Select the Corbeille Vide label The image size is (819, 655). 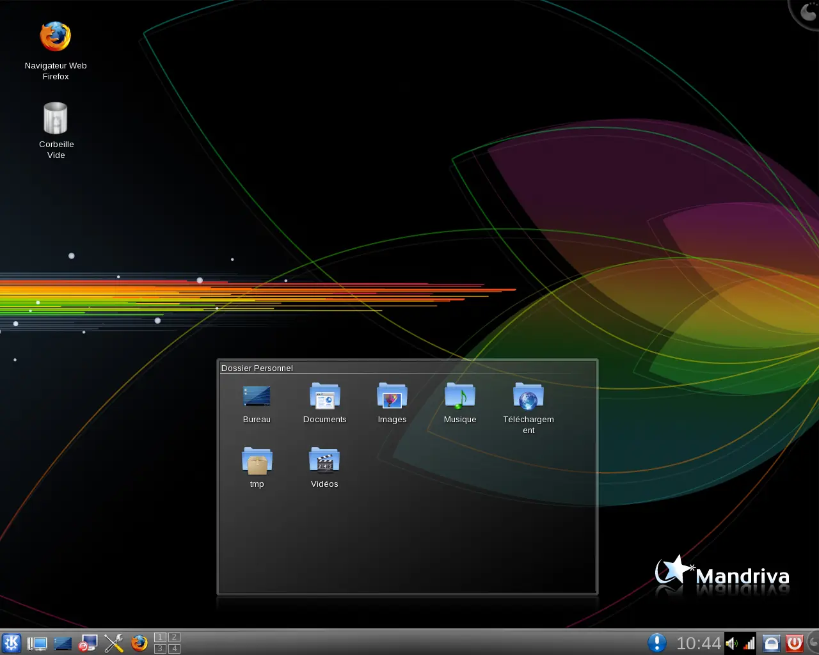click(56, 150)
